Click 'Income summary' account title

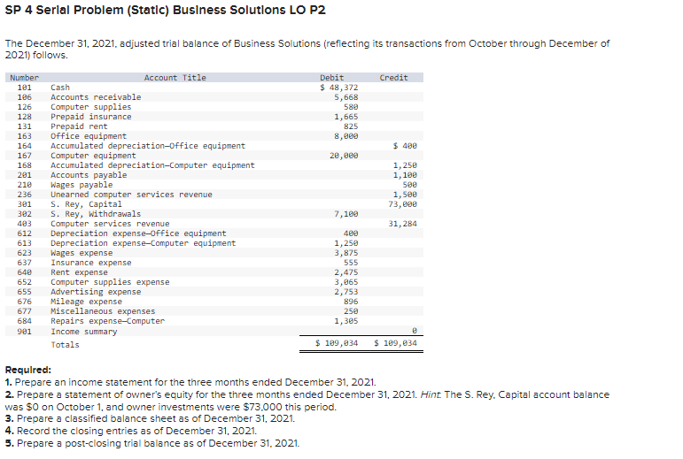click(83, 332)
